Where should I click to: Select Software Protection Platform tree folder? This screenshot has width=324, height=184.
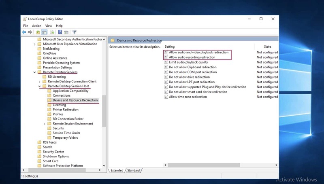[x=63, y=166]
